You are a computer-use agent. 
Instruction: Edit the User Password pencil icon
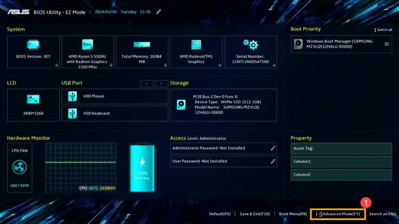tap(273, 161)
